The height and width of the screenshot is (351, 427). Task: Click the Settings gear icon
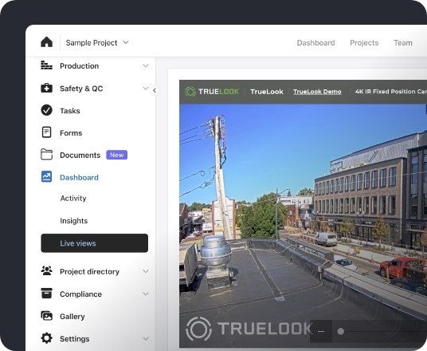point(46,338)
